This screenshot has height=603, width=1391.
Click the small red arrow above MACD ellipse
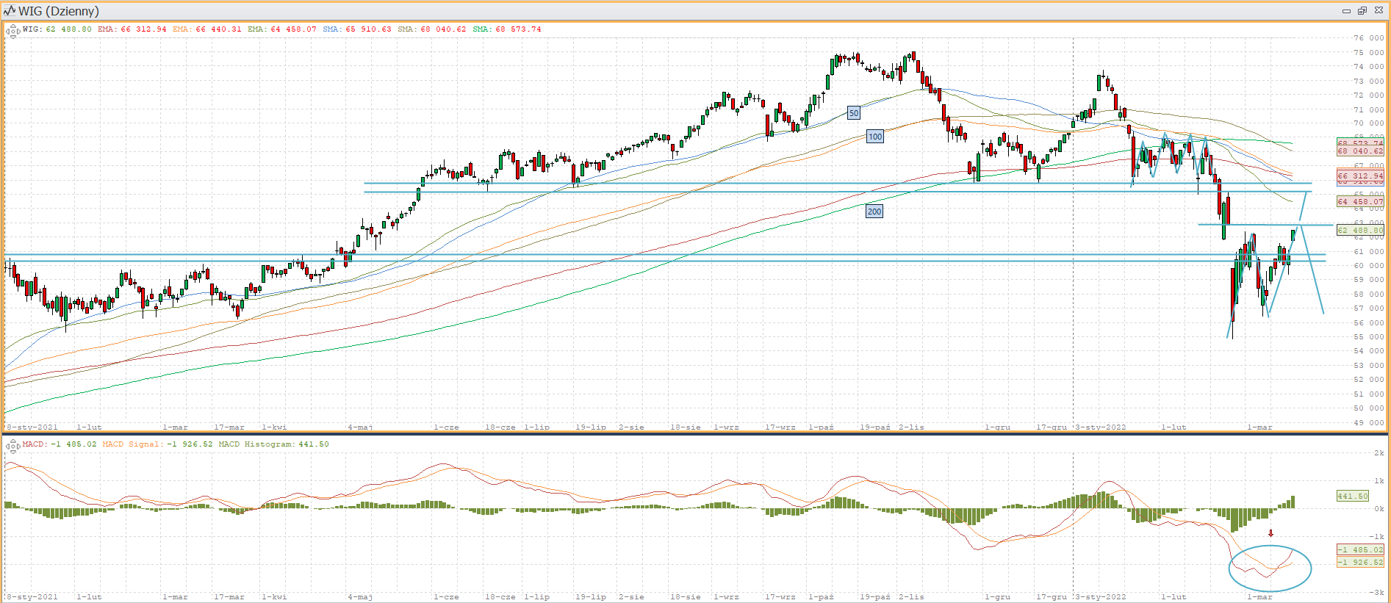pyautogui.click(x=1270, y=534)
